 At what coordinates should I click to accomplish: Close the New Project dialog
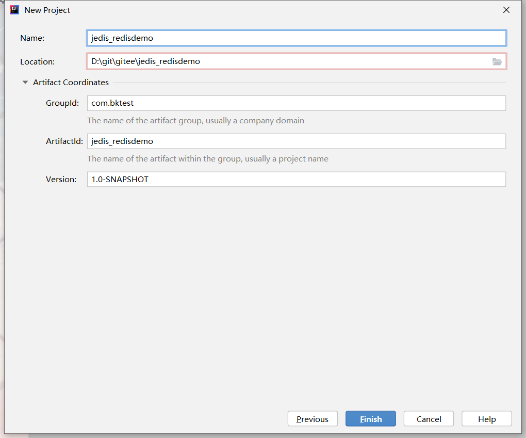(x=506, y=10)
